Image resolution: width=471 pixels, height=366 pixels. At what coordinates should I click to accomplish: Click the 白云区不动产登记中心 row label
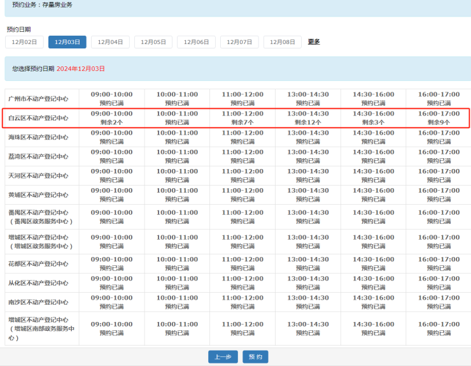tap(38, 118)
